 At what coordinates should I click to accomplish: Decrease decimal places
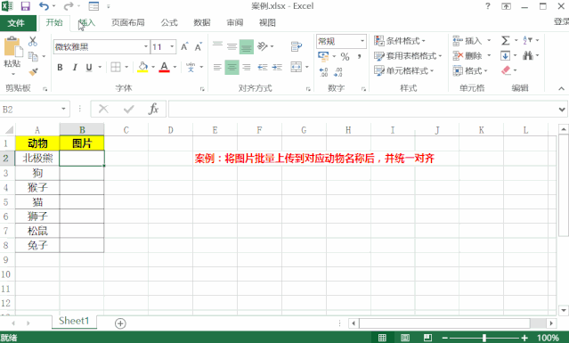(x=337, y=72)
